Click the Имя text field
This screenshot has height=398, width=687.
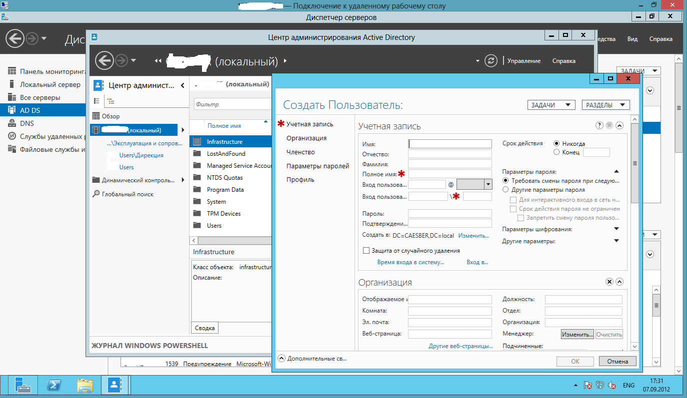(450, 144)
